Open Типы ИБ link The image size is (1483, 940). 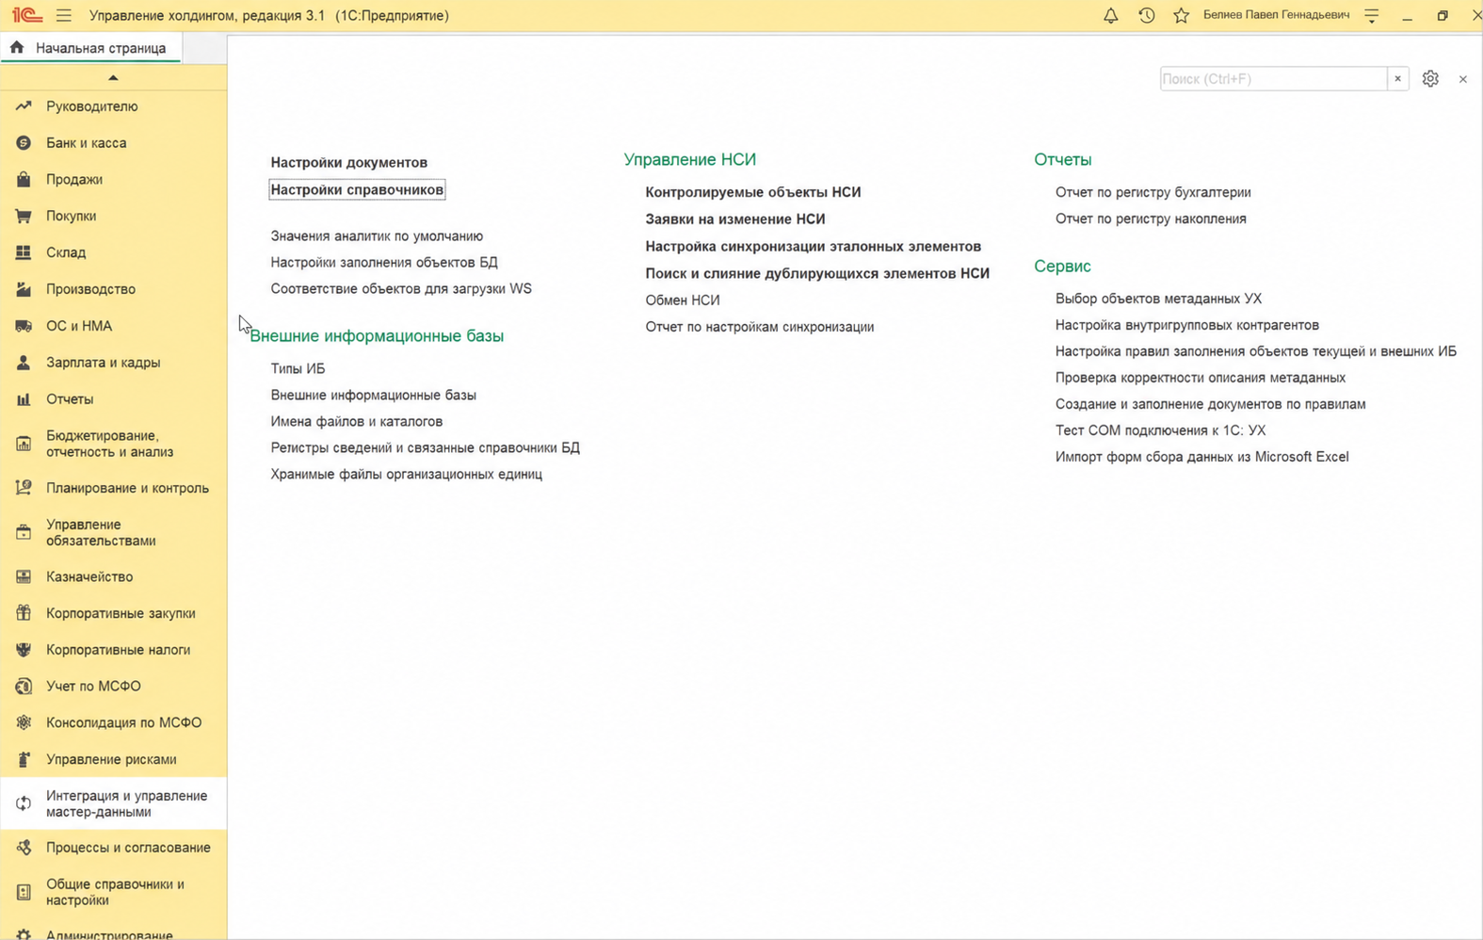(298, 368)
